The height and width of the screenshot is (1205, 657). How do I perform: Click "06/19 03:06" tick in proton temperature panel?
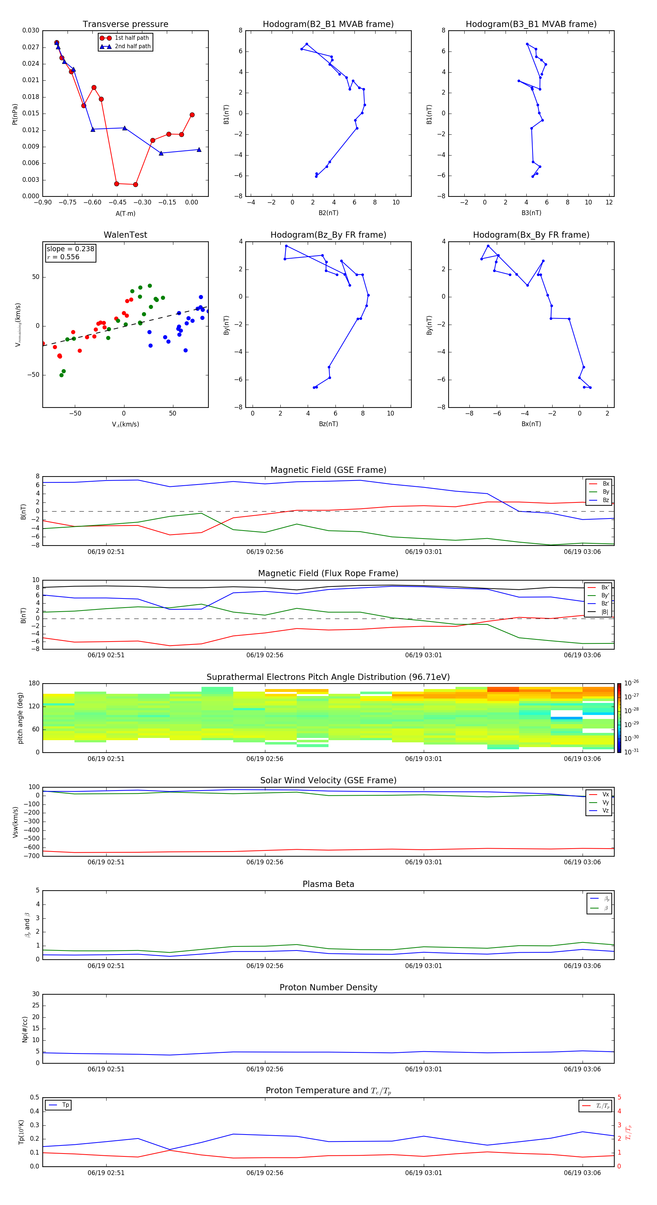582,1173
